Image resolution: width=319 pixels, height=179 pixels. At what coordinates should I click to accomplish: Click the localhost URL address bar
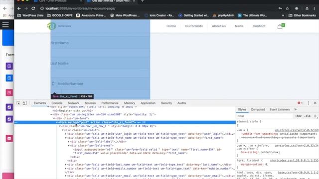80,8
